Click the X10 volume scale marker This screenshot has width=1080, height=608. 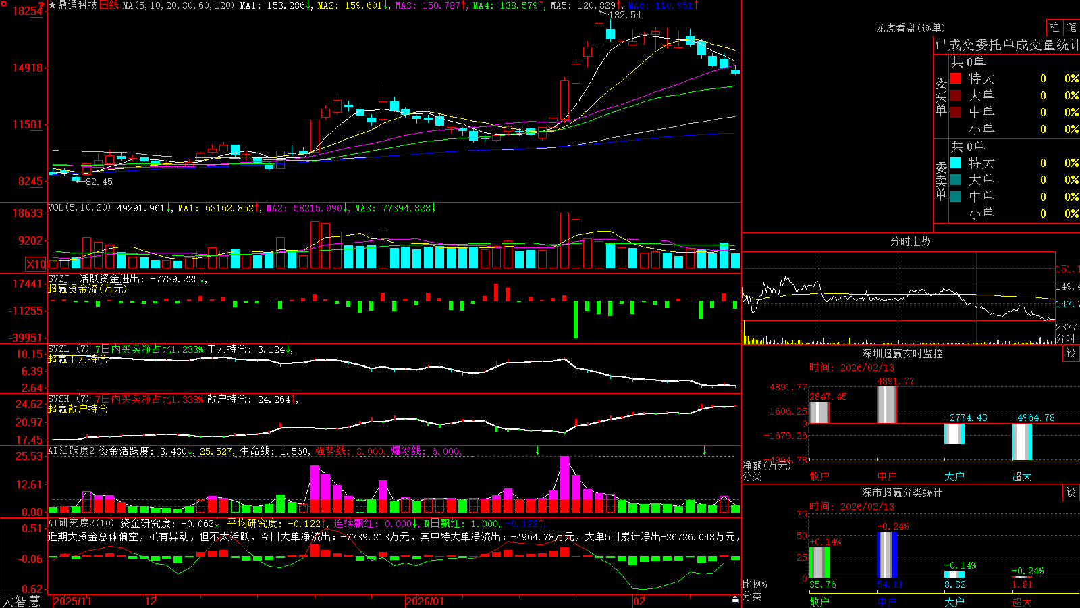click(36, 264)
